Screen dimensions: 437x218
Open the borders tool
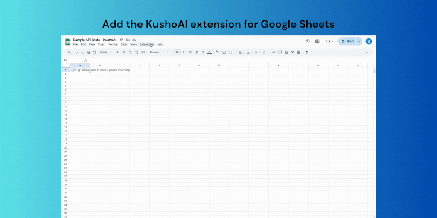[x=224, y=52]
